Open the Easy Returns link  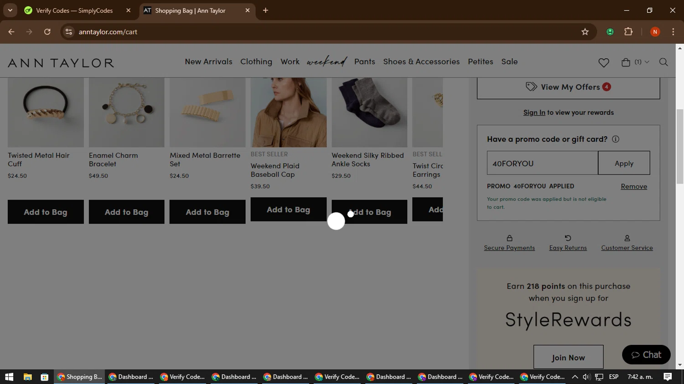[568, 248]
